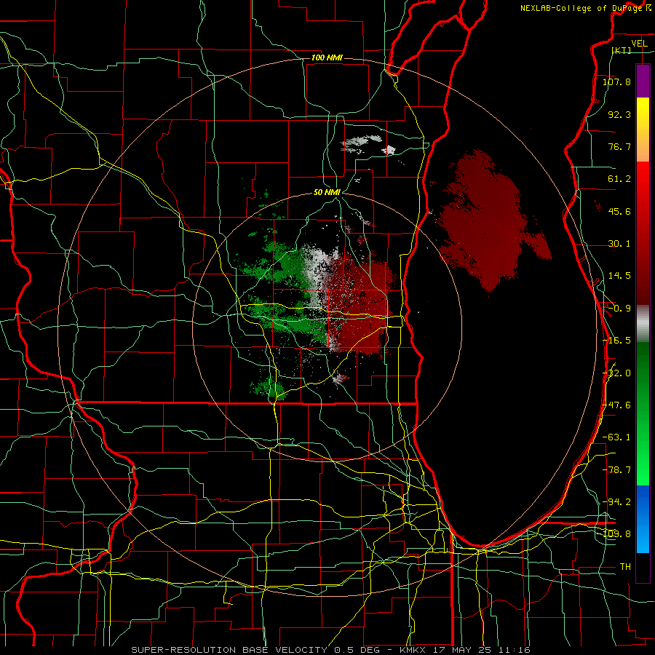This screenshot has width=655, height=655.
Task: Click the -109.8 legend value
Action: pos(616,534)
